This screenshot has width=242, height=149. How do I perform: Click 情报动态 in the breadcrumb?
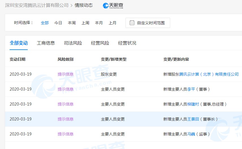pos(84,5)
